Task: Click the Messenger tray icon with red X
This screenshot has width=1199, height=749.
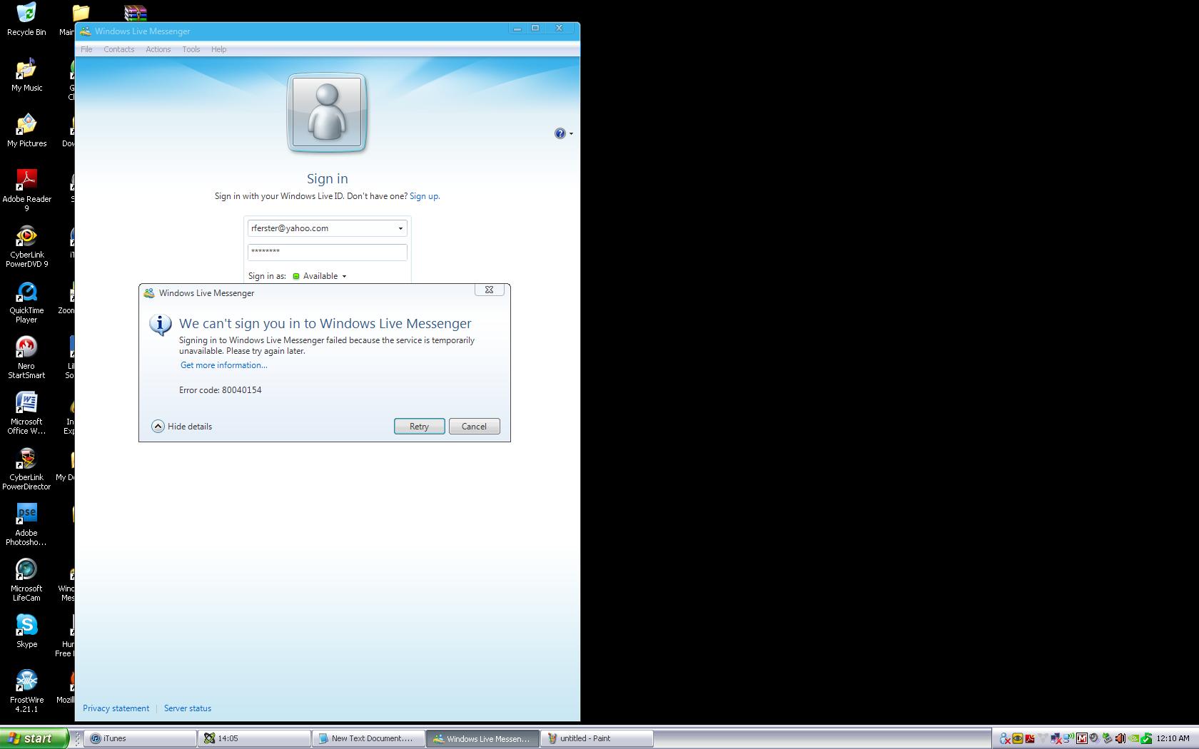Action: (x=1006, y=738)
